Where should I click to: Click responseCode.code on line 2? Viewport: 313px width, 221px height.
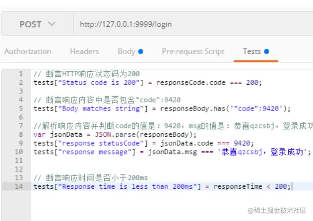[x=190, y=83]
